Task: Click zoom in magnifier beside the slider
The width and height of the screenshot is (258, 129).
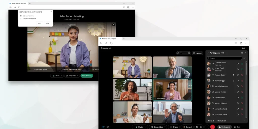Action: [189, 53]
